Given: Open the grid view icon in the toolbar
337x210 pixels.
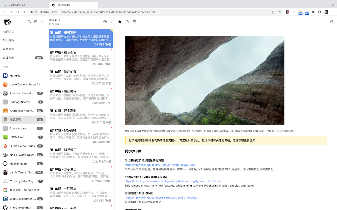Looking at the screenshot, I should tap(36, 22).
